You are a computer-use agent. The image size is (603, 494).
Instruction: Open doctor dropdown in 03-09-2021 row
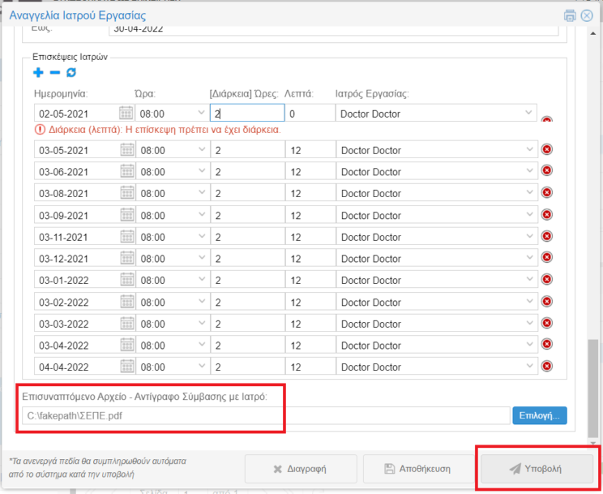tap(529, 214)
